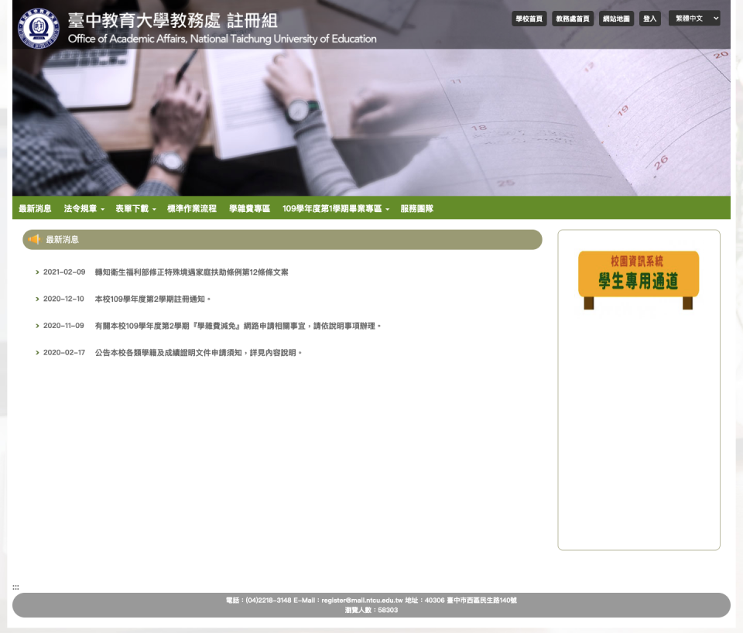Viewport: 743px width, 633px height.
Task: Expand the 表單下載 menu
Action: (135, 209)
